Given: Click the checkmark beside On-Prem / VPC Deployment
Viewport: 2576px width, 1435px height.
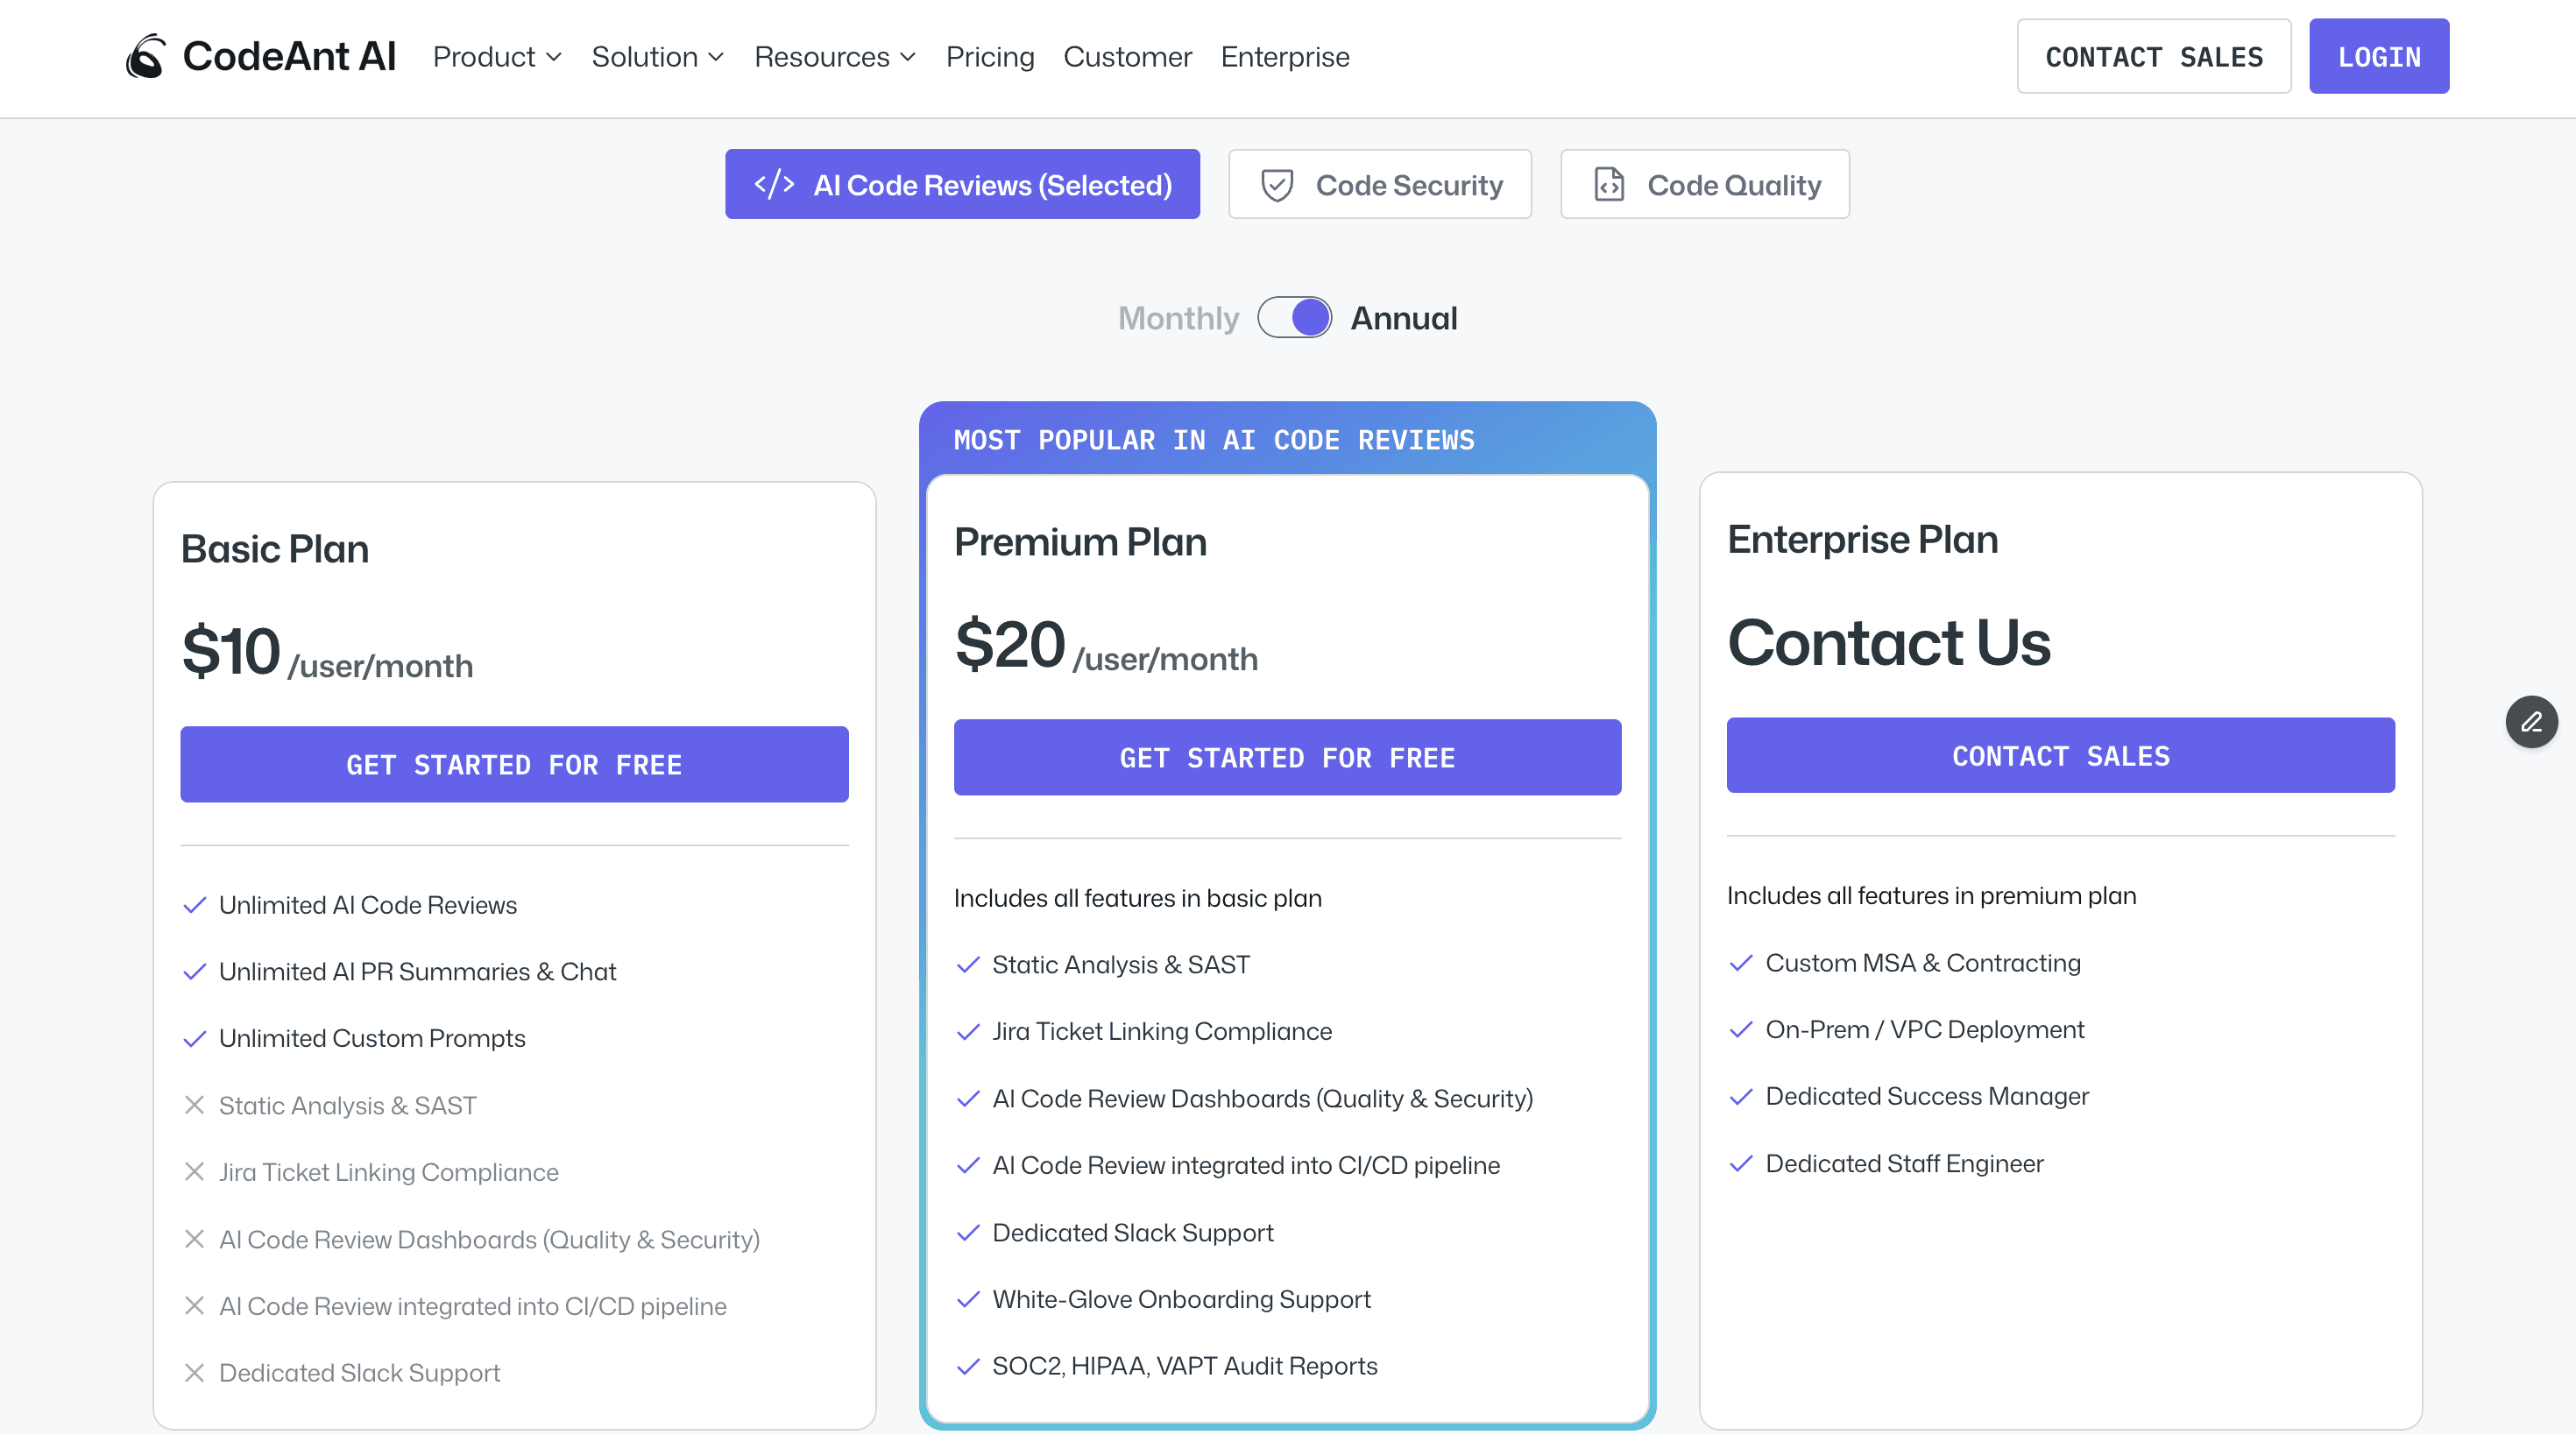Looking at the screenshot, I should click(x=1741, y=1029).
